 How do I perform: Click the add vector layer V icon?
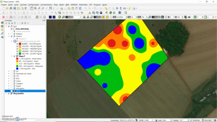(2, 30)
